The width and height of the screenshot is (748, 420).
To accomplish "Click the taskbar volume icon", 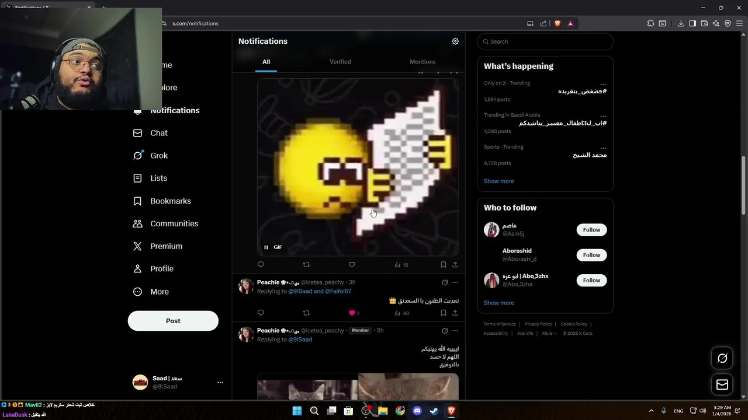I will click(702, 411).
